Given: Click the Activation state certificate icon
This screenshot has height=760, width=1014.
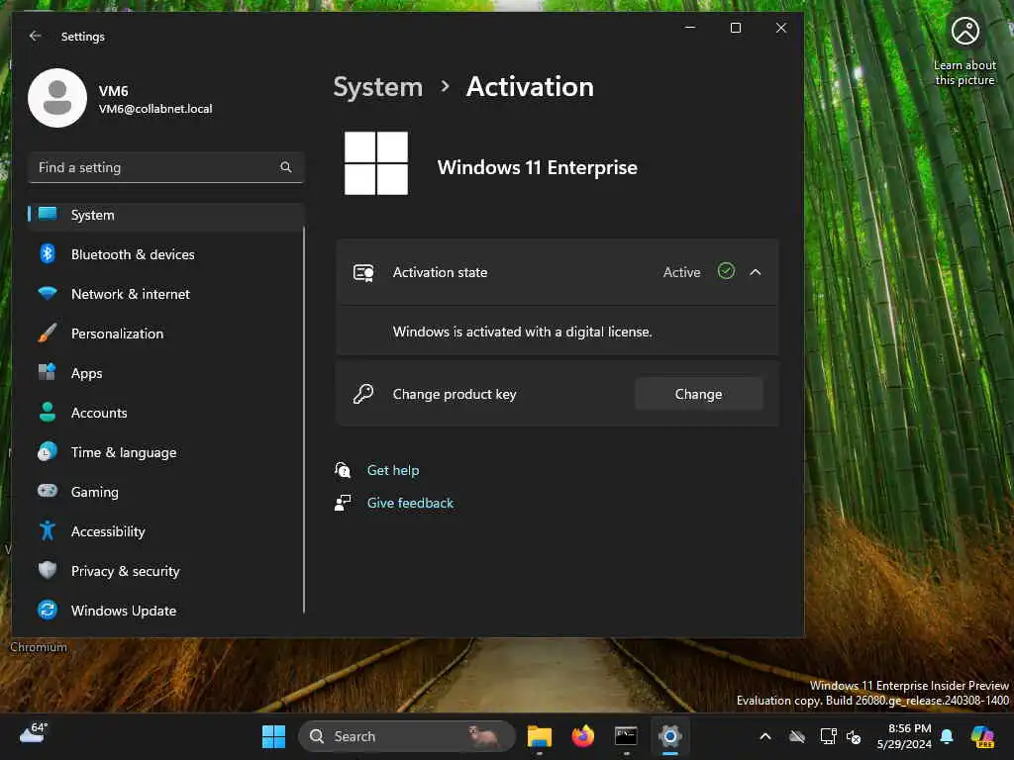Looking at the screenshot, I should [363, 273].
